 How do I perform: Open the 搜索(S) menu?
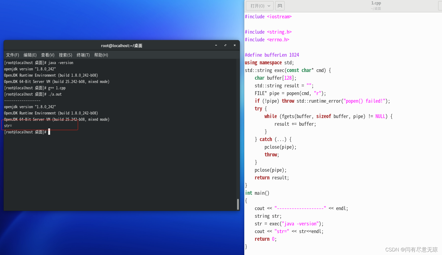[x=65, y=55]
